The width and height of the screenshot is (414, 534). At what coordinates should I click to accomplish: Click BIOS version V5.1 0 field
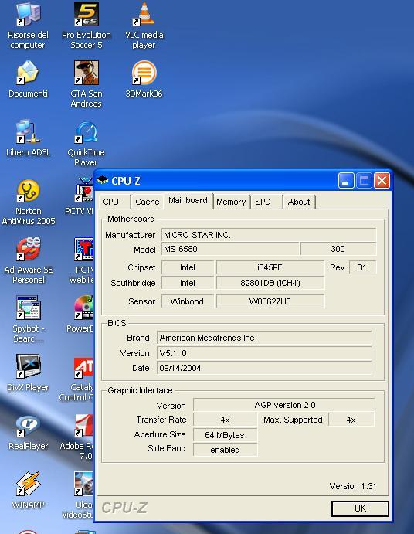[264, 353]
